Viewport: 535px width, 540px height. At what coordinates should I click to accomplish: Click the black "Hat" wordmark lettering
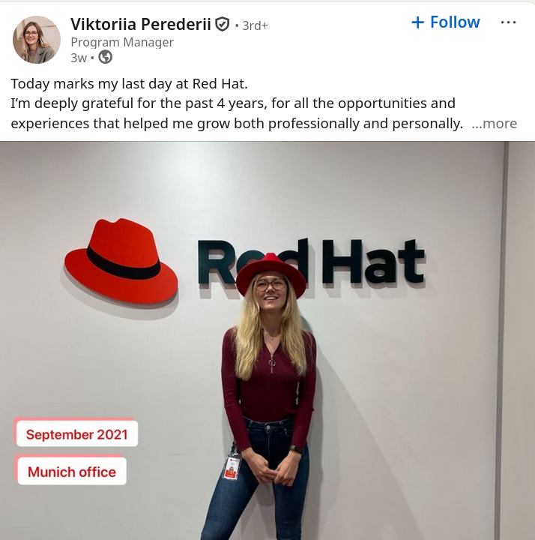coord(373,262)
